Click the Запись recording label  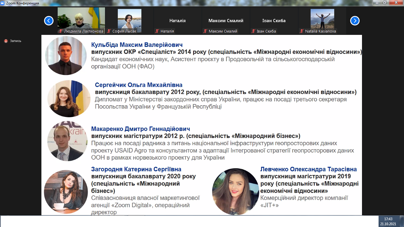(16, 41)
